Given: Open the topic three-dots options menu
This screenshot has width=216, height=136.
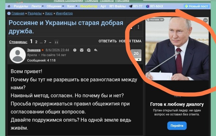Looking at the screenshot, I should pos(138,27).
